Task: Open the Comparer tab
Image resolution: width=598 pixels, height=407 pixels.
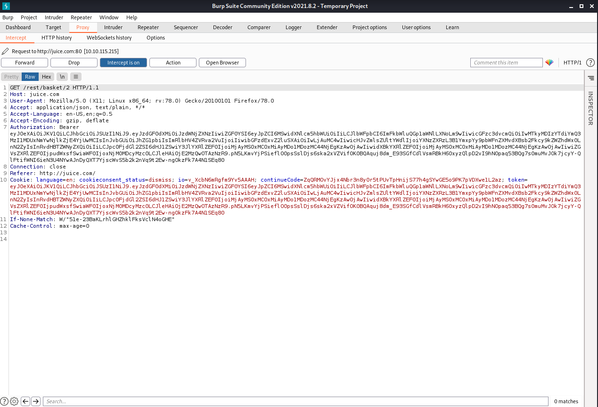Action: pyautogui.click(x=259, y=27)
